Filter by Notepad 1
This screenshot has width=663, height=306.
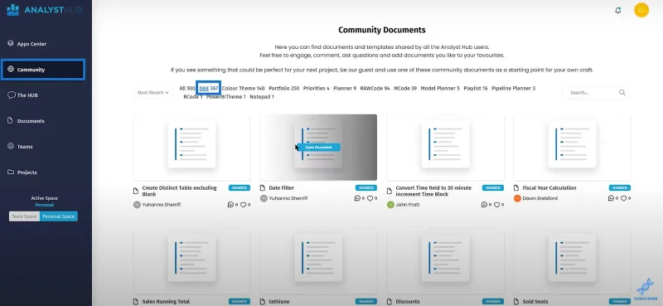coord(262,96)
